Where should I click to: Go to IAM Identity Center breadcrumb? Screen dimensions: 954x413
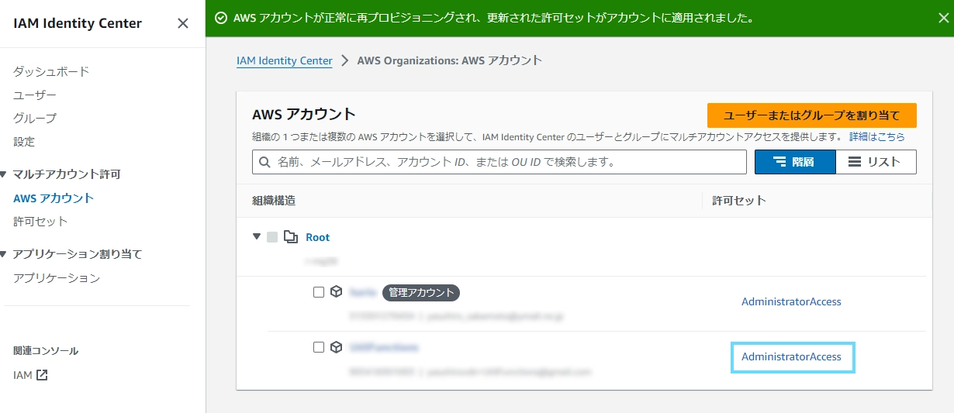click(x=285, y=60)
